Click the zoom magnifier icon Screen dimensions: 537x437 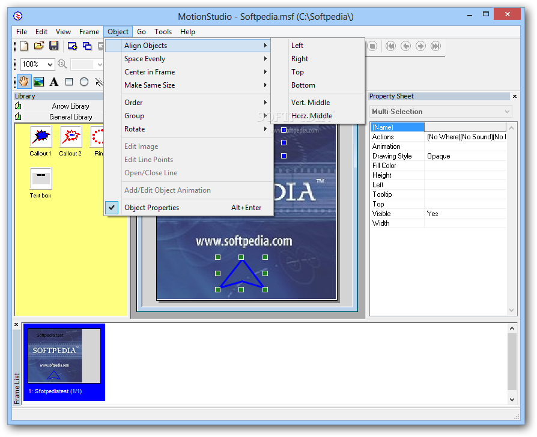click(x=62, y=64)
